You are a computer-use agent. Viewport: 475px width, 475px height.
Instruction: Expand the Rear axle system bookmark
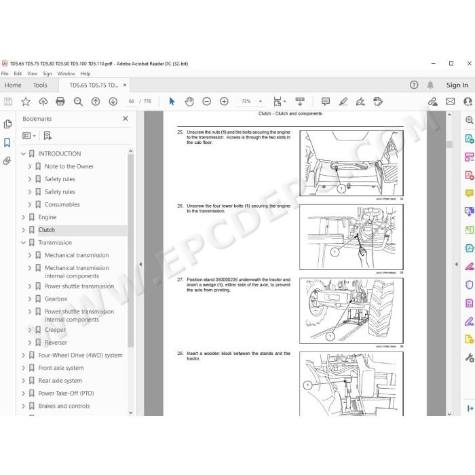click(23, 381)
